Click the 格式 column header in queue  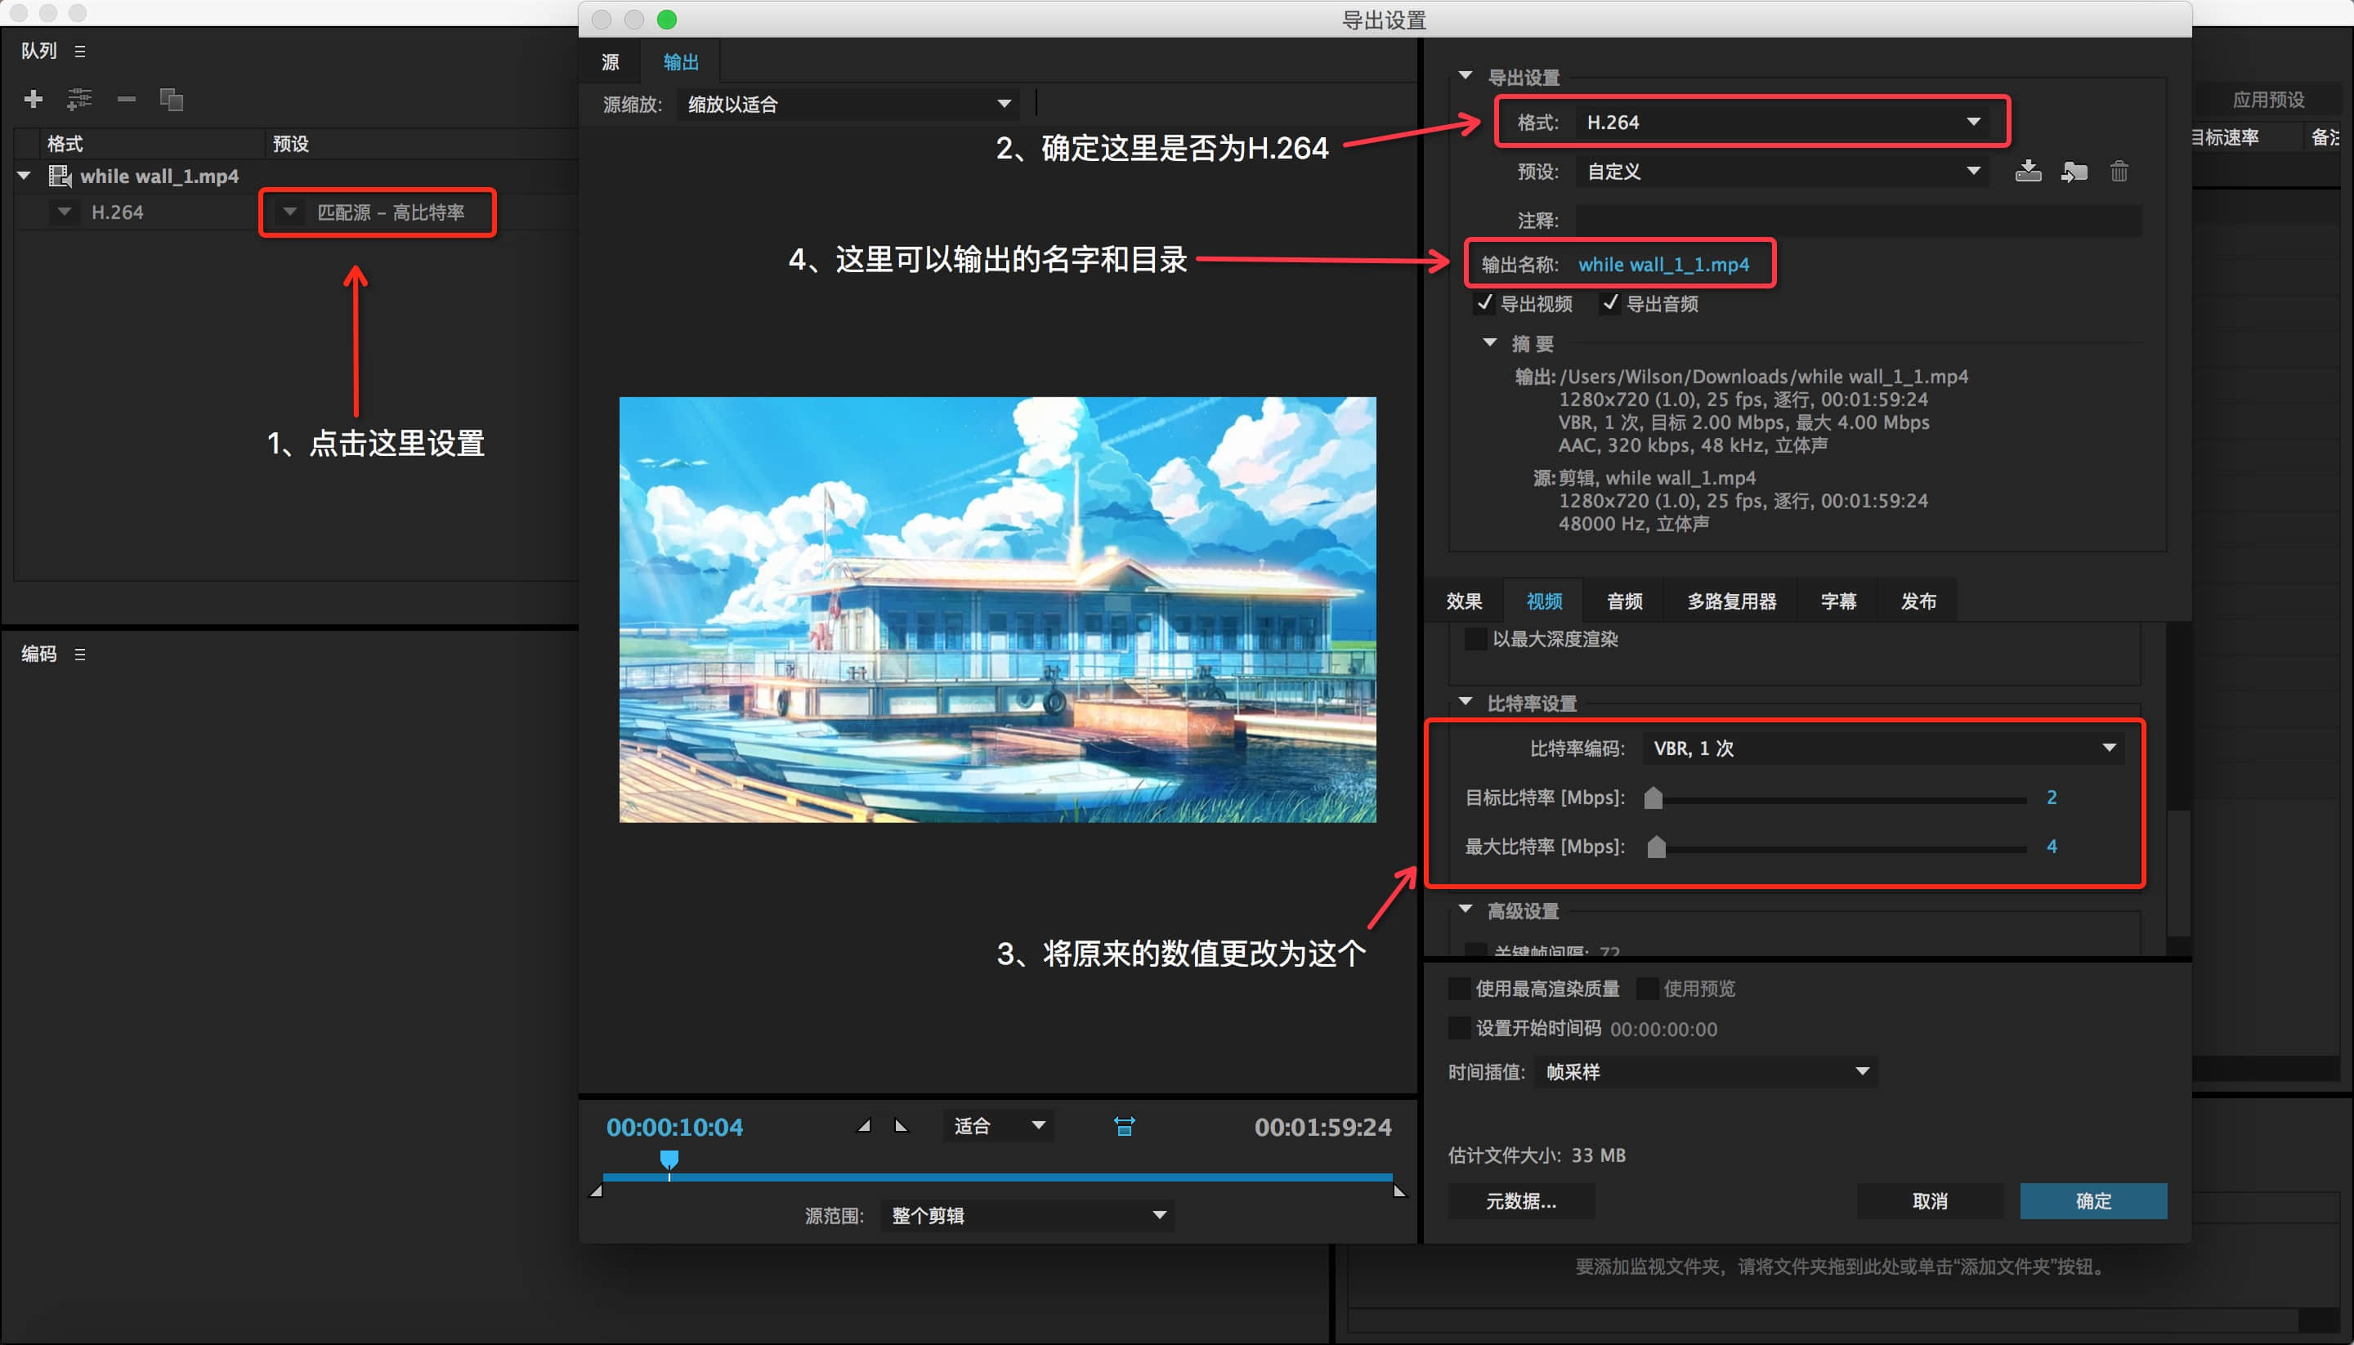[65, 144]
